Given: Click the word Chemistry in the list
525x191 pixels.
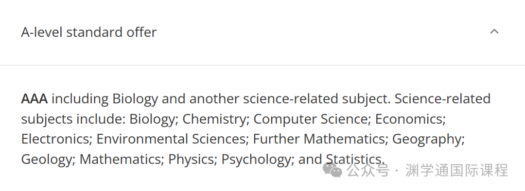Looking at the screenshot, I should point(214,119).
